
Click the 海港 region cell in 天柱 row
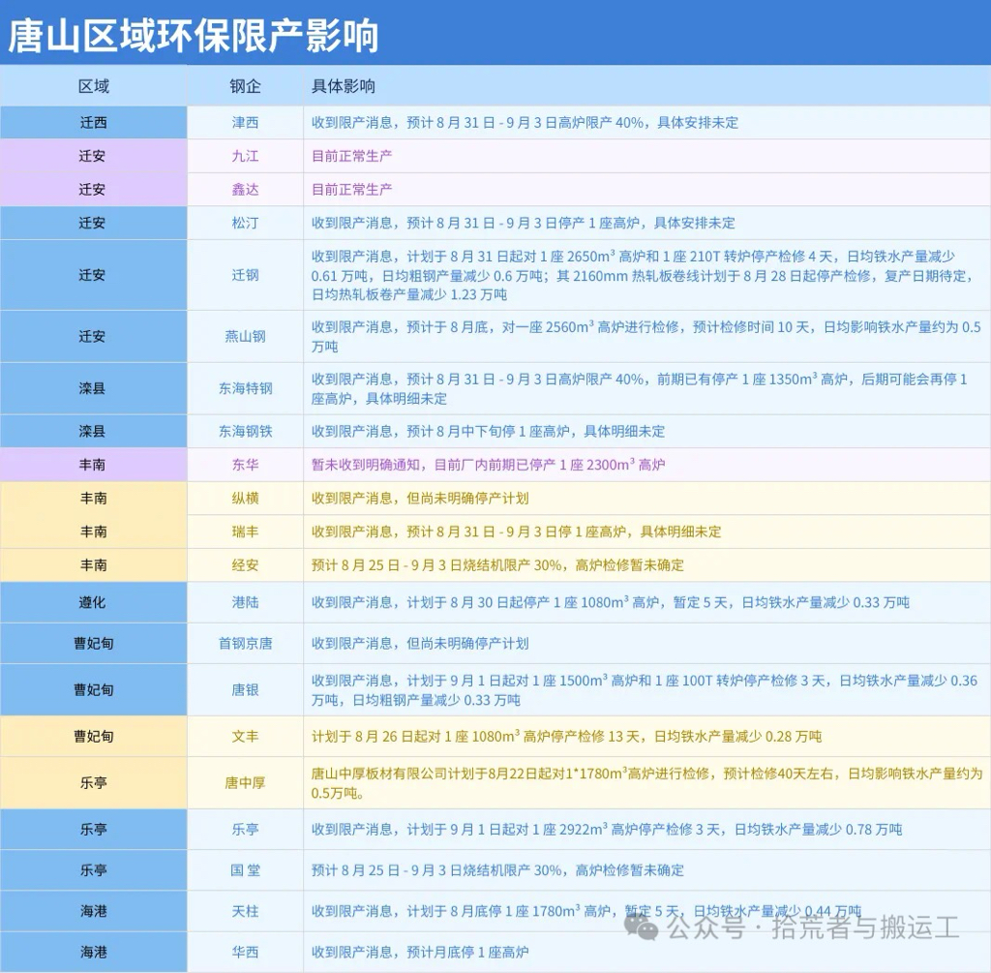94,912
